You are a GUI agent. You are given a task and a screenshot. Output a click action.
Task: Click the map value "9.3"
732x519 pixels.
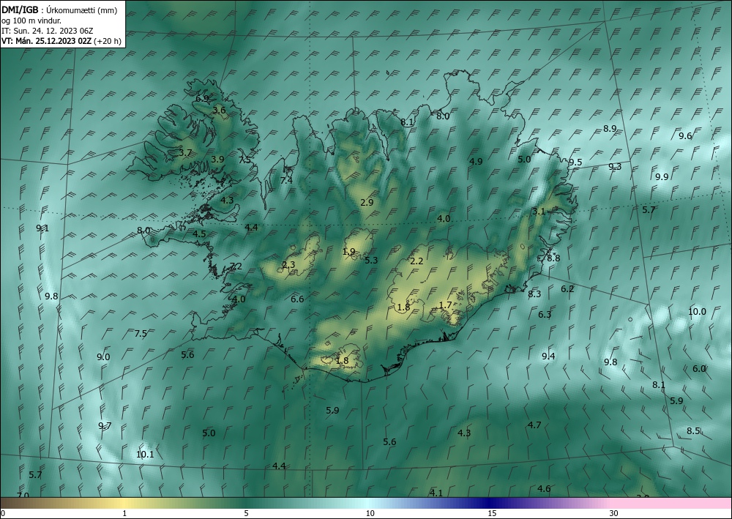615,166
